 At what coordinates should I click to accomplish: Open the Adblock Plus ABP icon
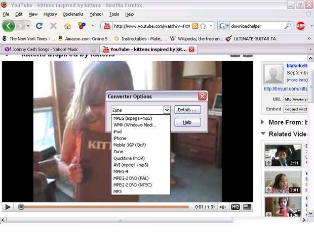click(x=301, y=26)
